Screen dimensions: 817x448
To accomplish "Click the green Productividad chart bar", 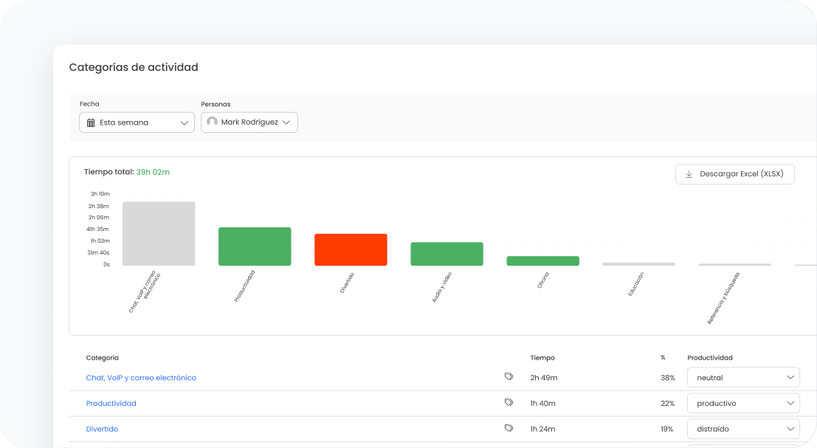I will click(x=255, y=247).
